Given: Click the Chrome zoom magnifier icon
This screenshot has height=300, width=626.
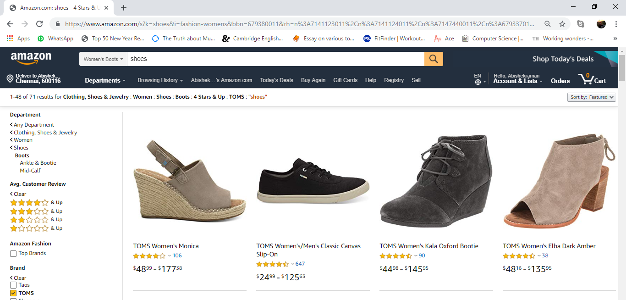Looking at the screenshot, I should pos(548,24).
